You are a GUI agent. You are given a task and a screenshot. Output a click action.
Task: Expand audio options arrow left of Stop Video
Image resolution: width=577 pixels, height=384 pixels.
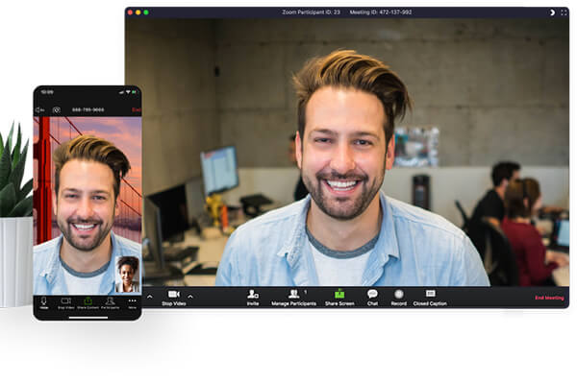click(x=150, y=297)
